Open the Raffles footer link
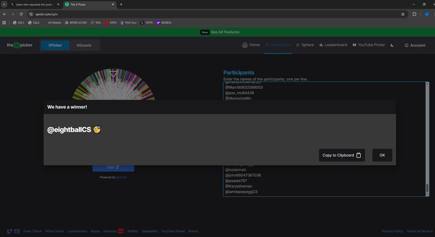Image resolution: width=435 pixels, height=237 pixels. 133,231
